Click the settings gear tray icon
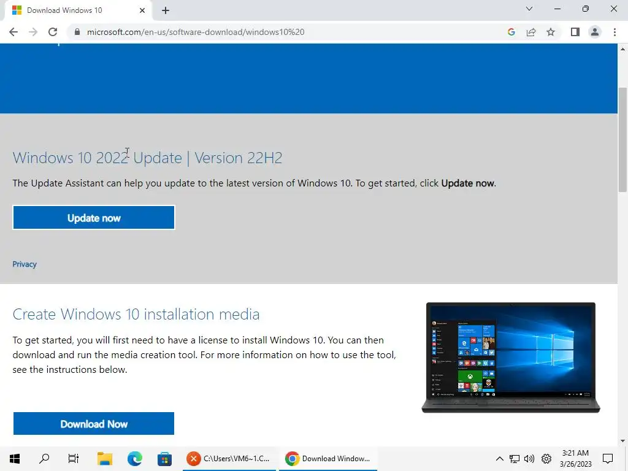Viewport: 628px width, 471px height. (546, 459)
